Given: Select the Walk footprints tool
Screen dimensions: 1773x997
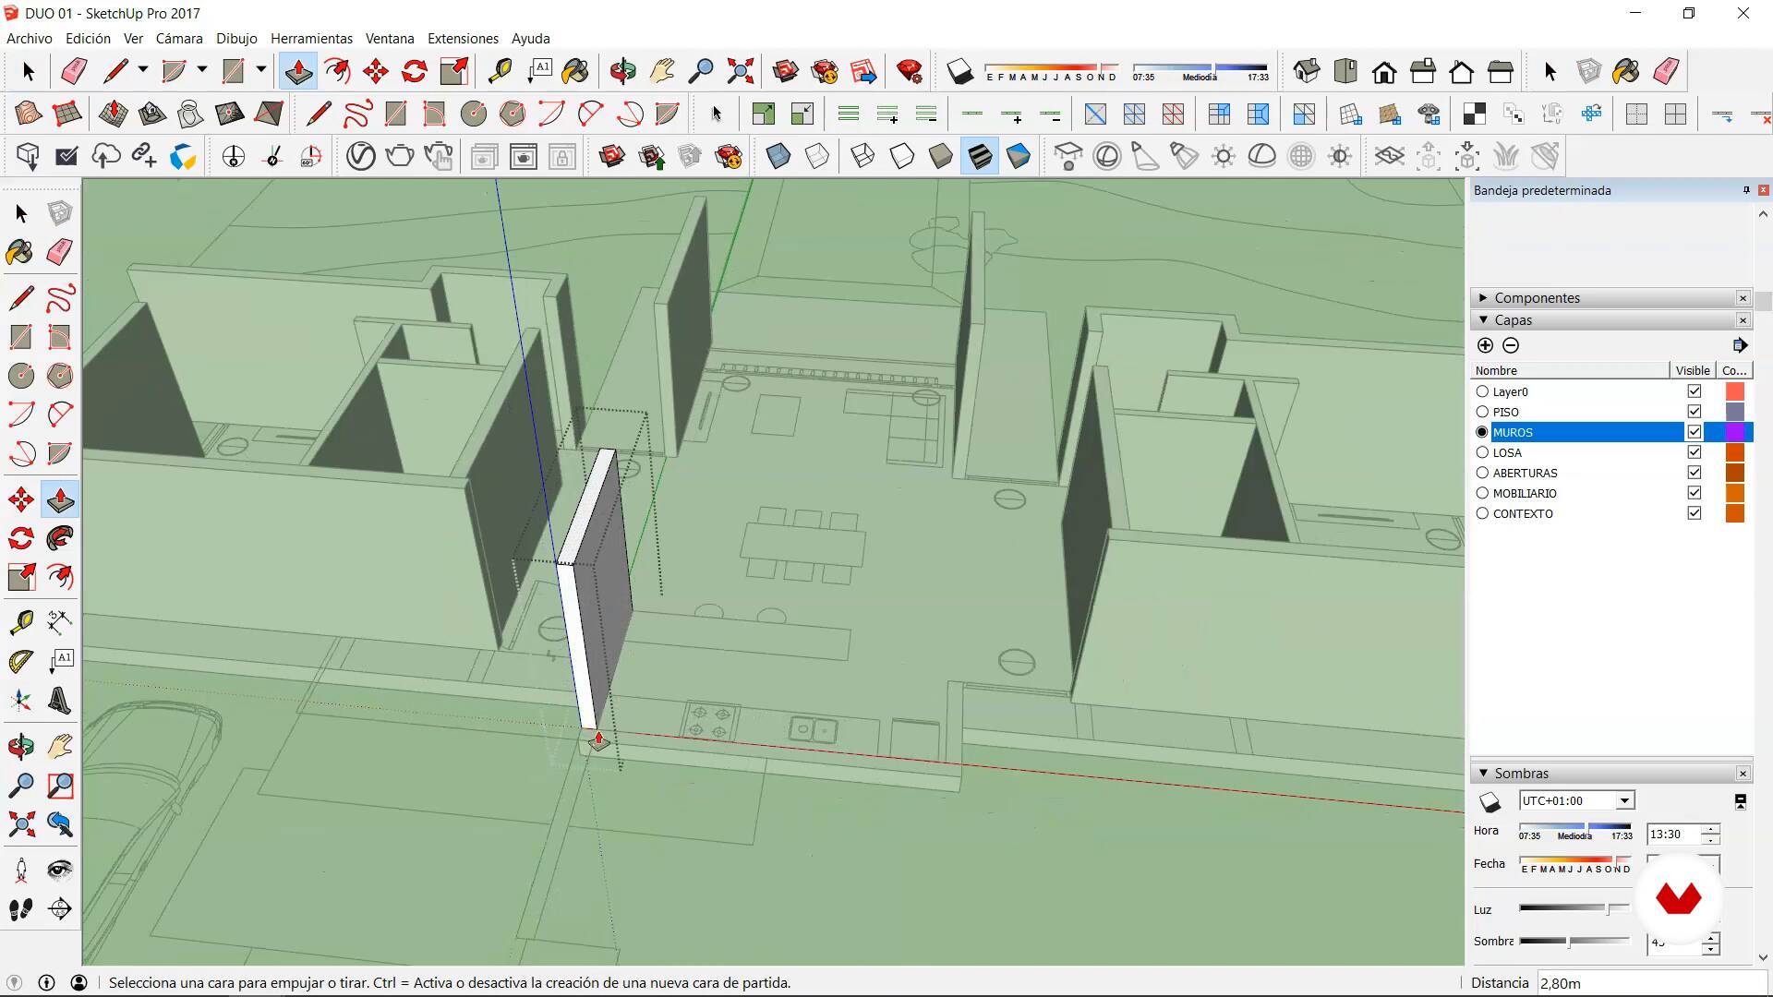Looking at the screenshot, I should [x=21, y=909].
